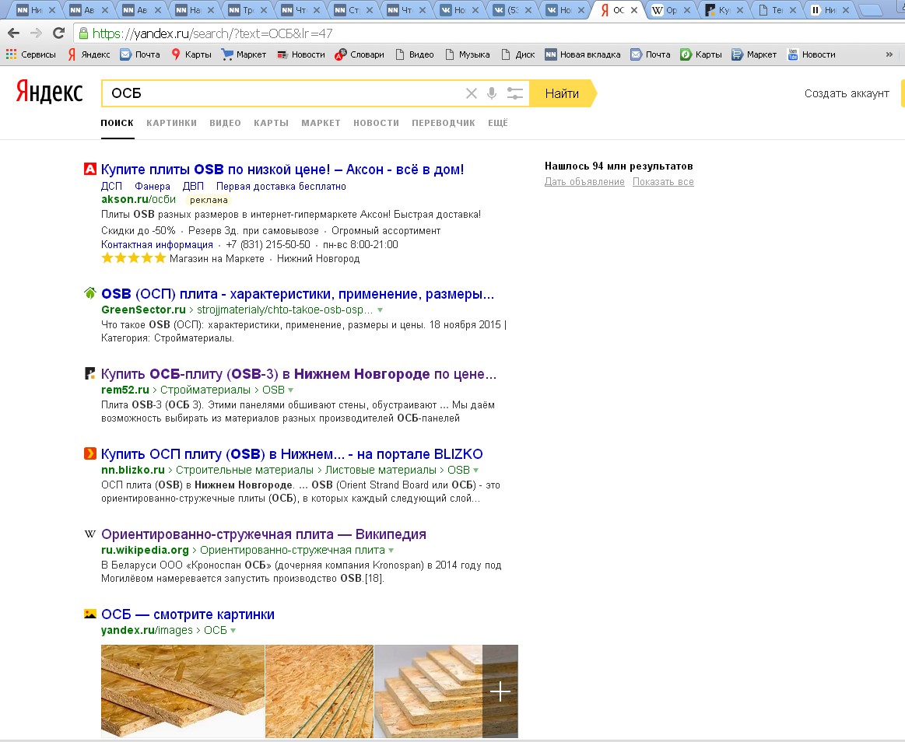Open advanced search settings sliders icon
The height and width of the screenshot is (742, 905).
tap(515, 93)
